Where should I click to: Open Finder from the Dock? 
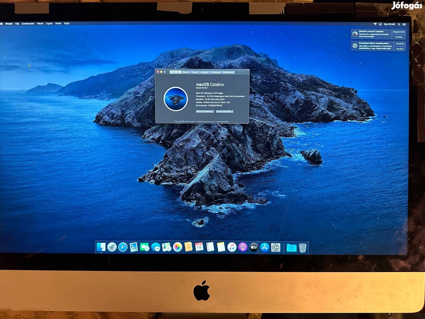(x=101, y=247)
